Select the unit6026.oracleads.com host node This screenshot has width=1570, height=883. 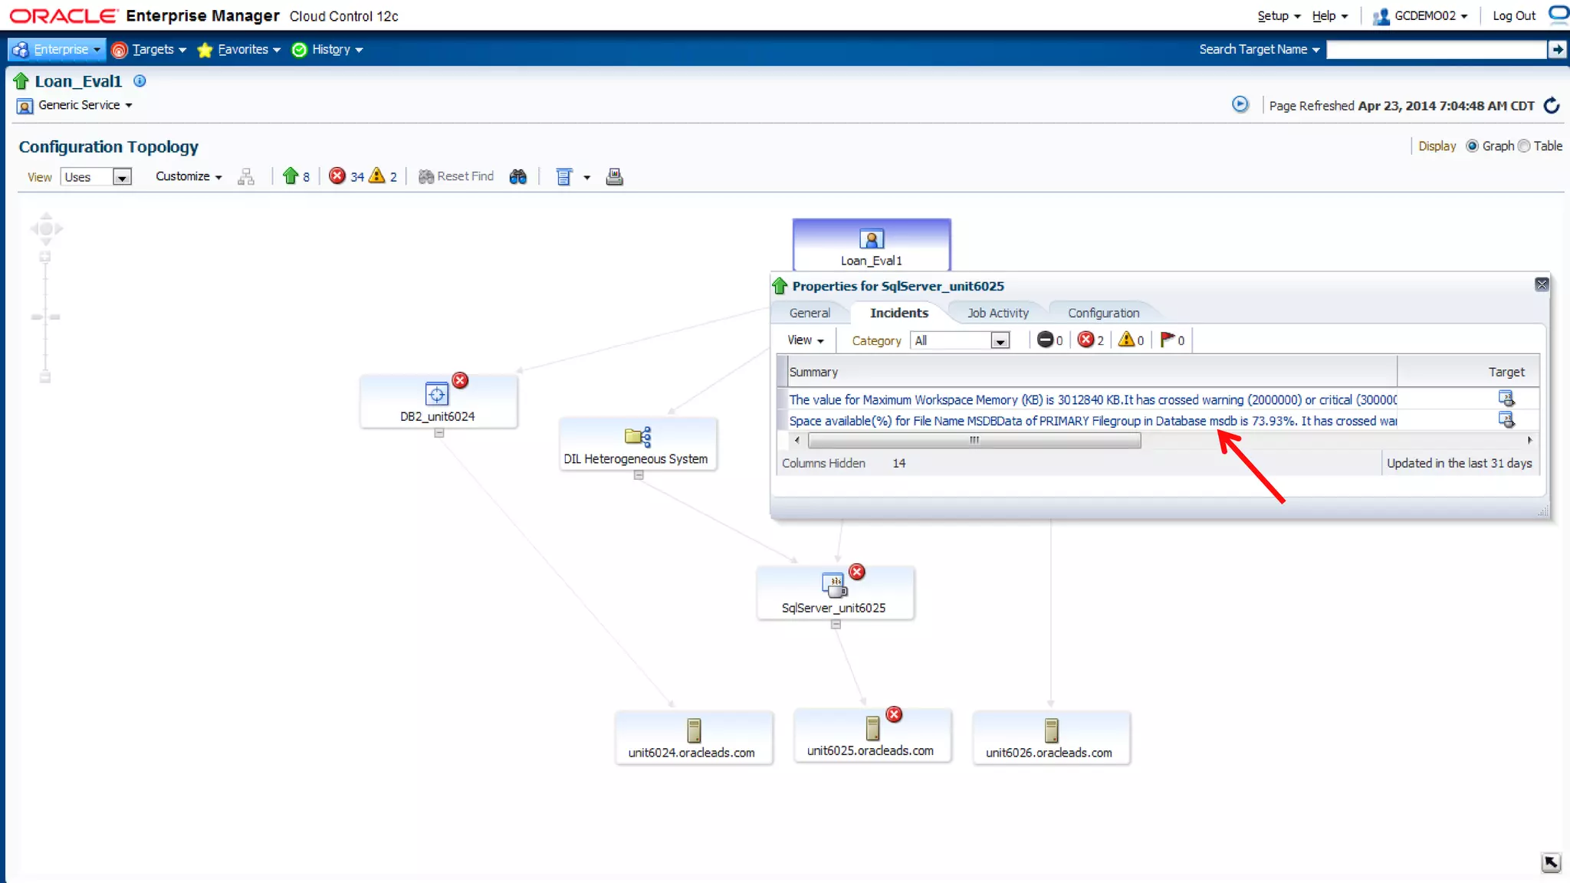(1051, 737)
